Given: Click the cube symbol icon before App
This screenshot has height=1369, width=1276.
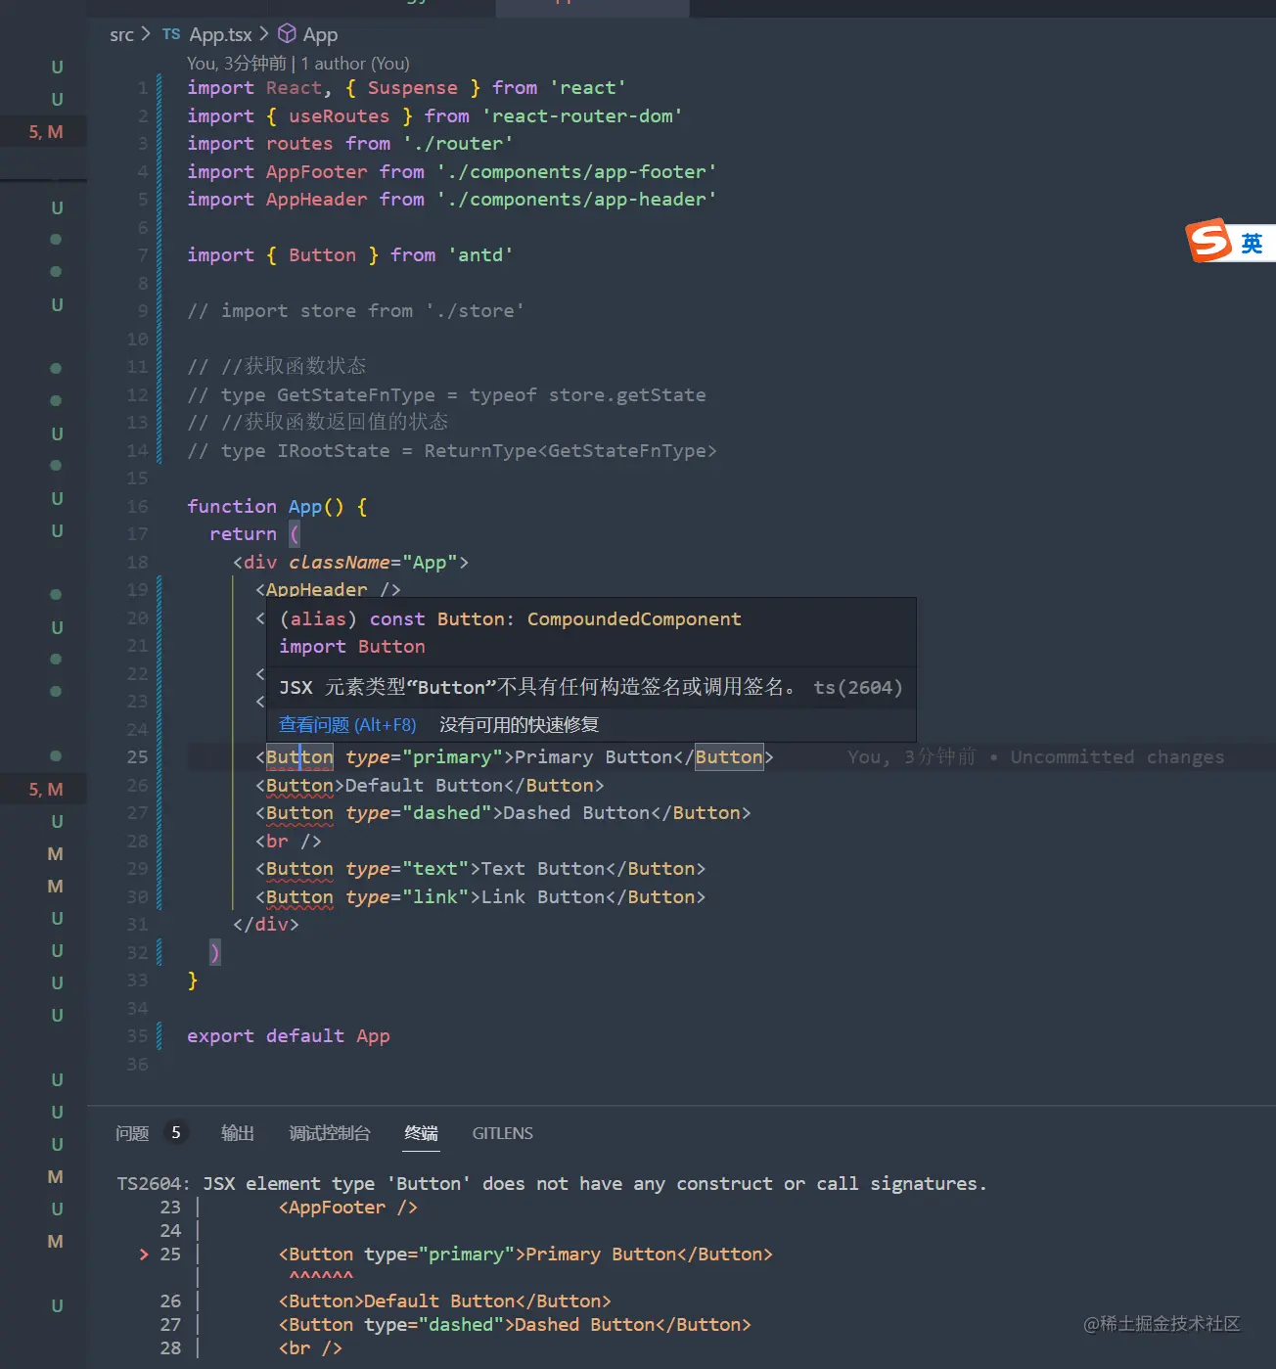Looking at the screenshot, I should pos(287,34).
